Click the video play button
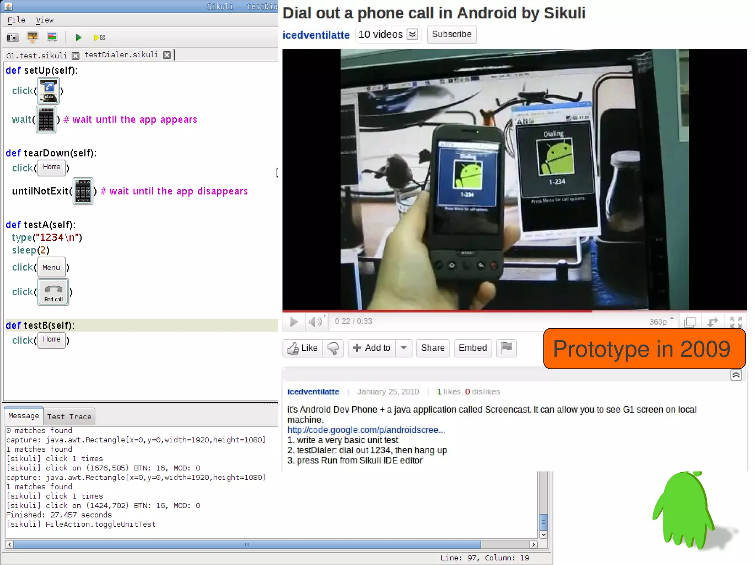754x565 pixels. pos(294,322)
